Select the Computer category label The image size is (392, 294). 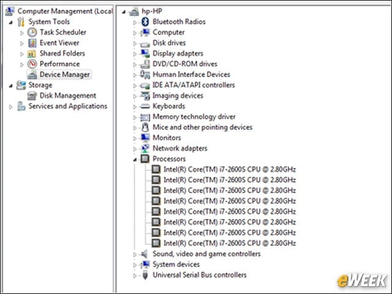click(169, 32)
